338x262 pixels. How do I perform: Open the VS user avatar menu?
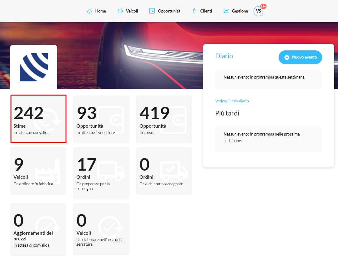pyautogui.click(x=258, y=11)
